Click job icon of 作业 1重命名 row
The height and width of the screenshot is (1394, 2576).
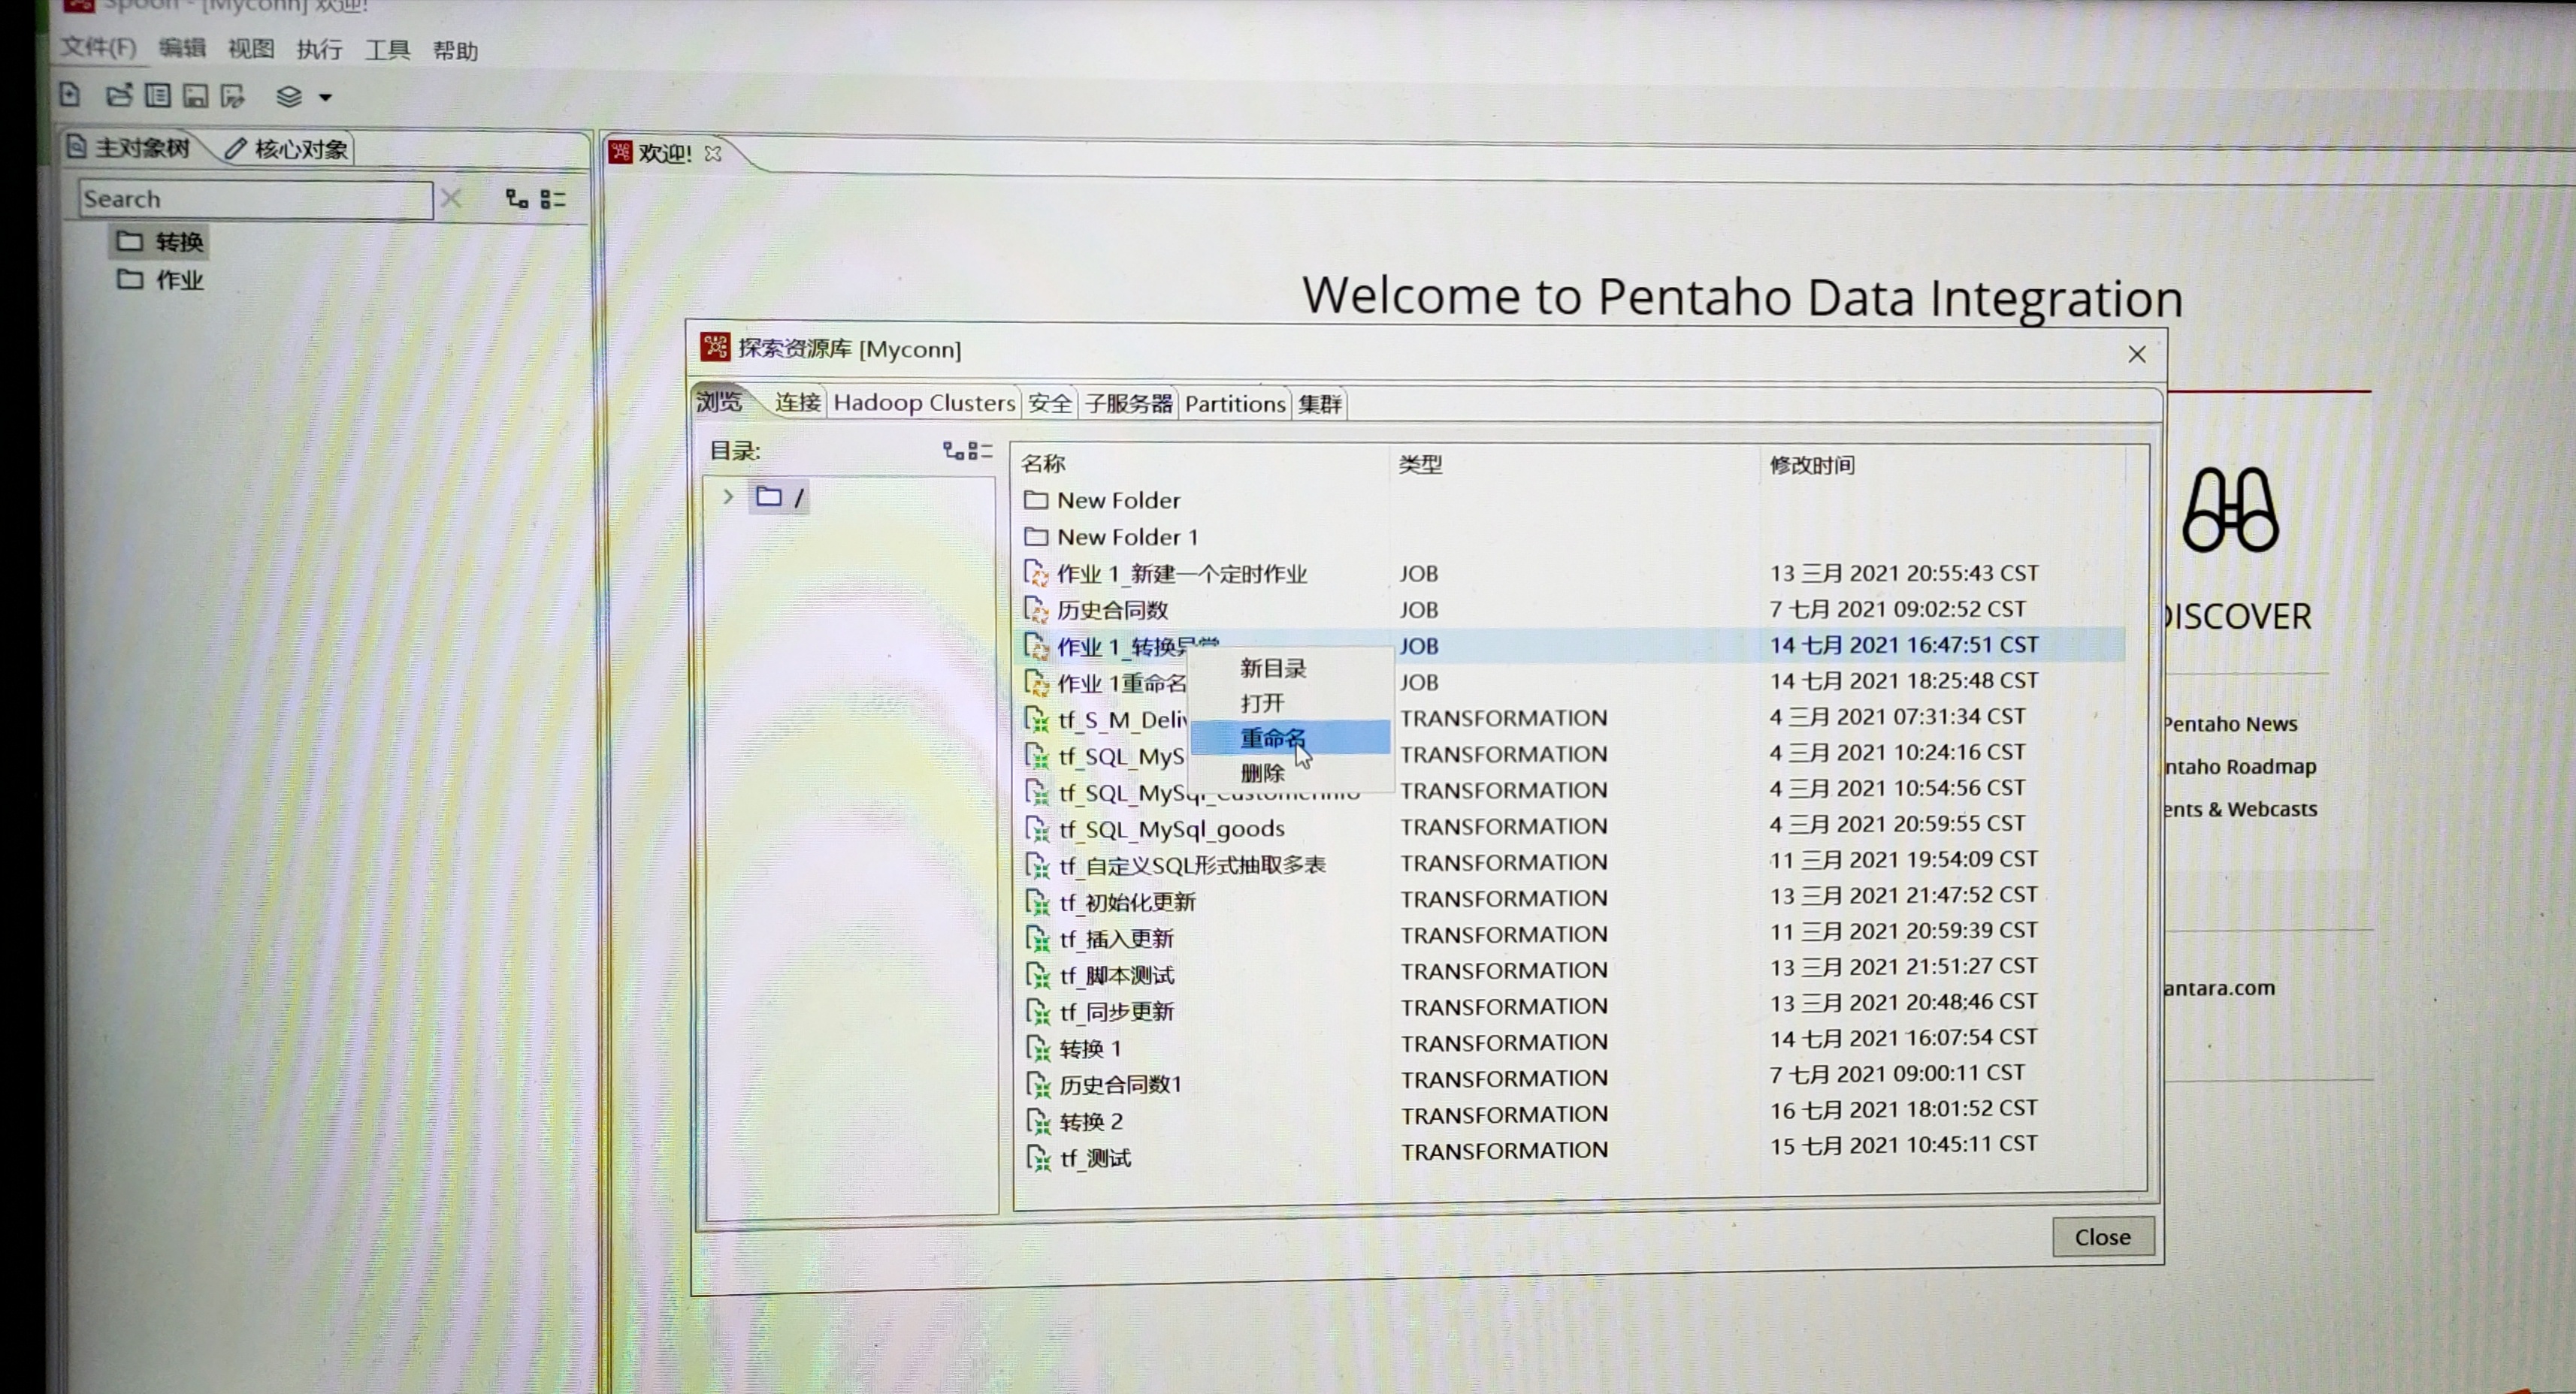pyautogui.click(x=1036, y=683)
